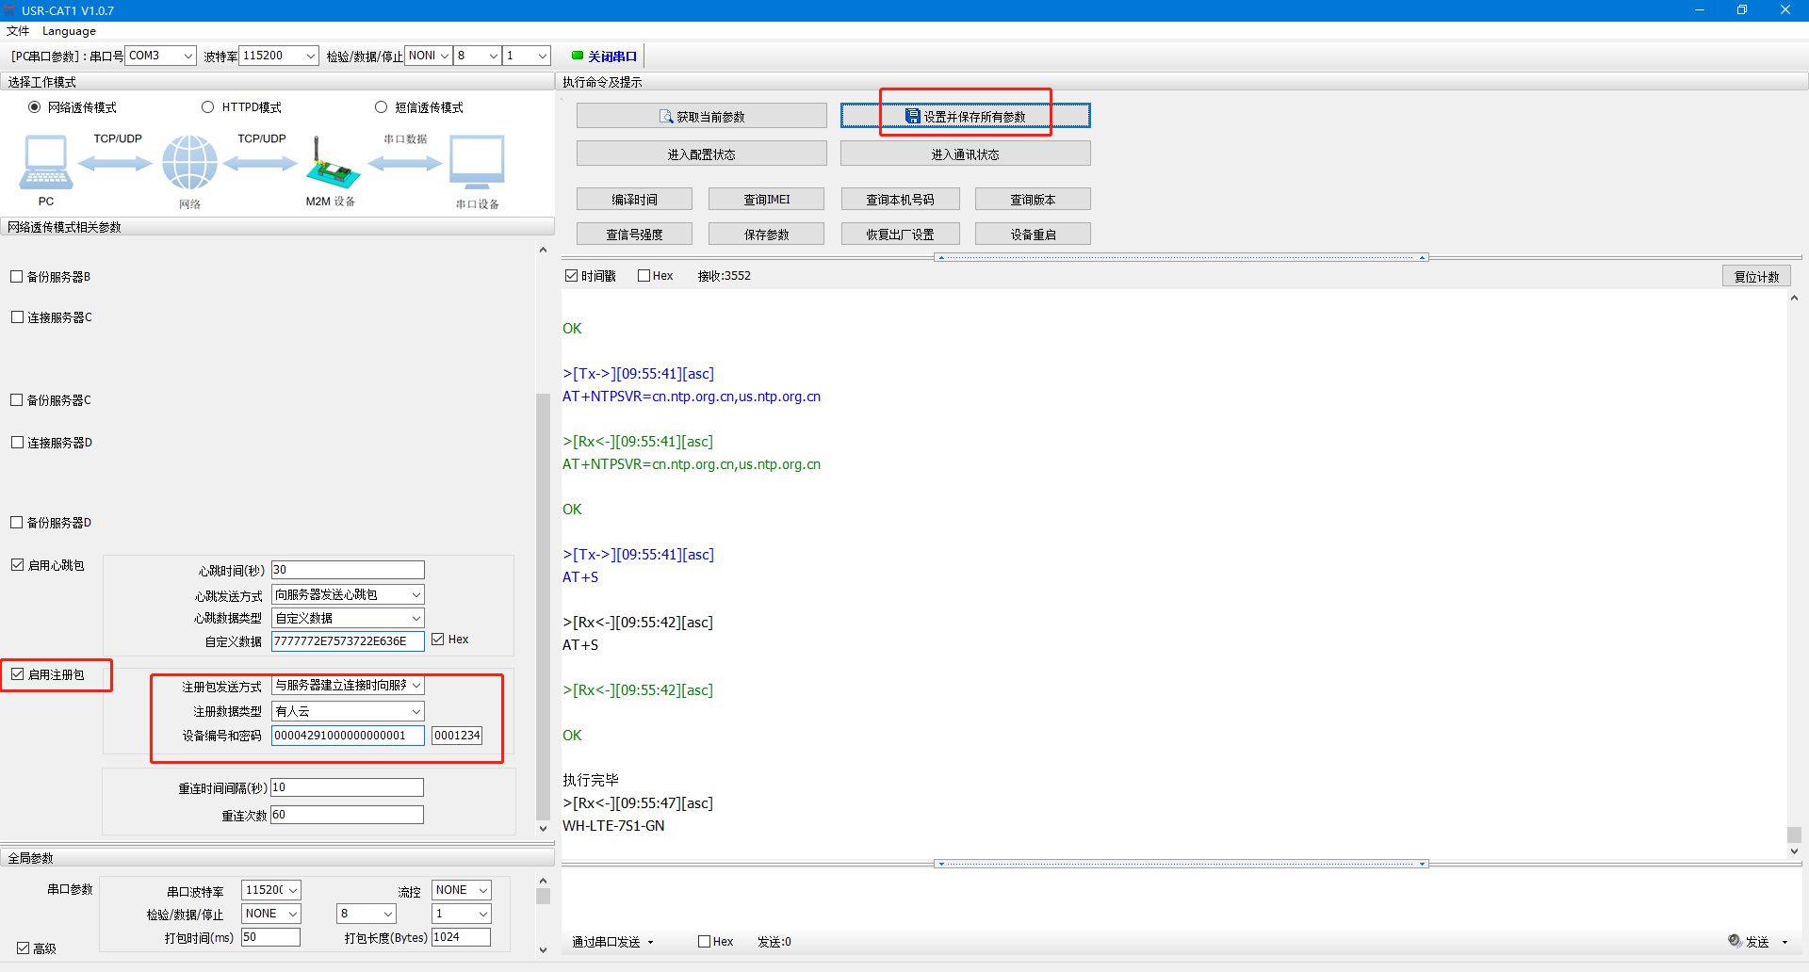Click the heartbeat time input field
Image resolution: width=1809 pixels, height=972 pixels.
(348, 570)
